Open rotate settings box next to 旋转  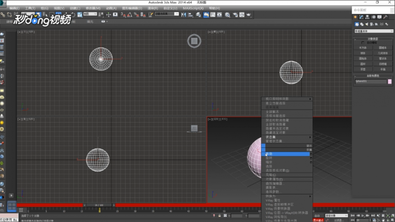coord(311,158)
